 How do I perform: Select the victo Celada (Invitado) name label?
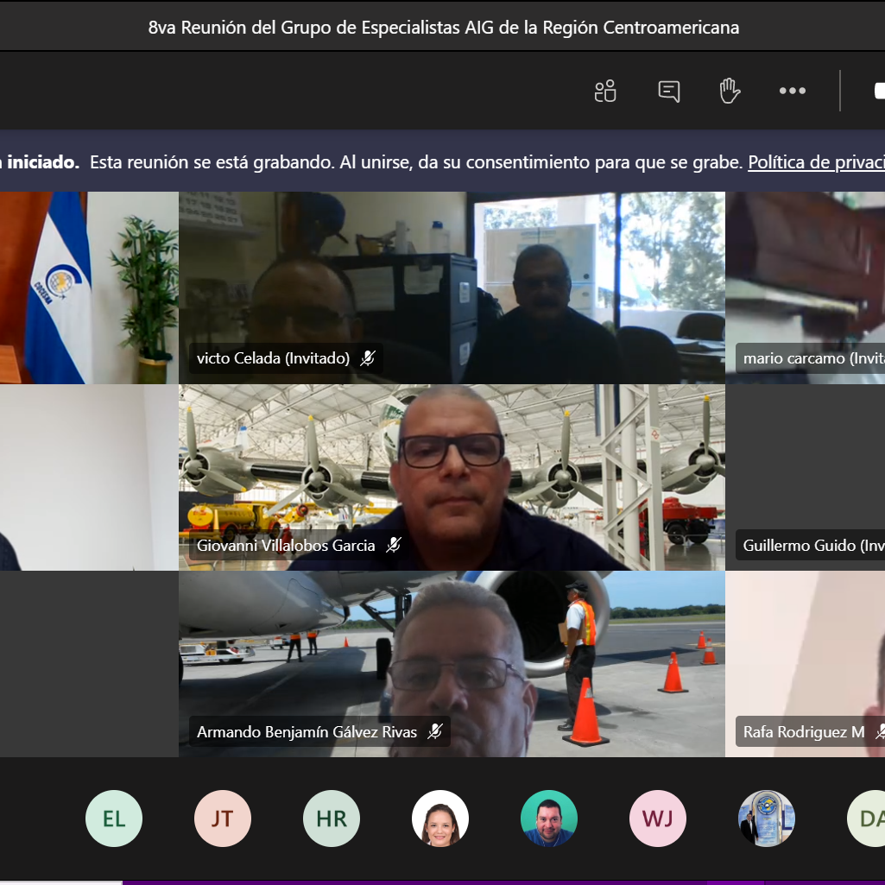click(x=273, y=358)
